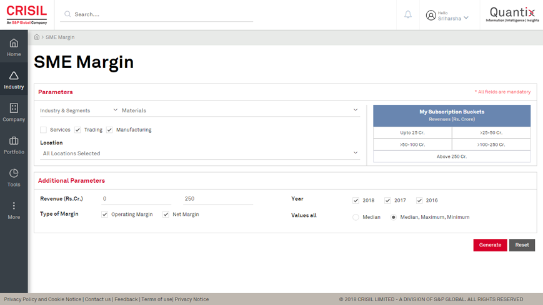Click the More three-dots icon
This screenshot has height=305, width=543.
14,206
